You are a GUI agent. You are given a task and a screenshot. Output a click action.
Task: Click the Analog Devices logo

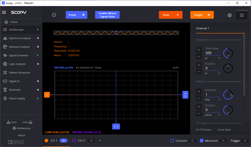[x=16, y=142]
